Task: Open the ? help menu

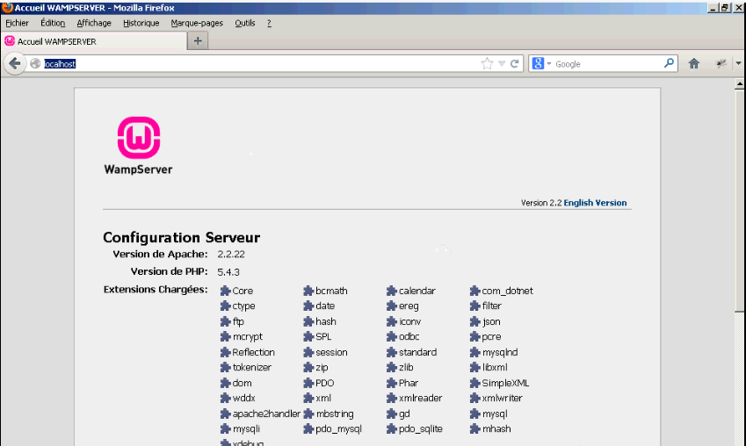Action: click(x=269, y=23)
